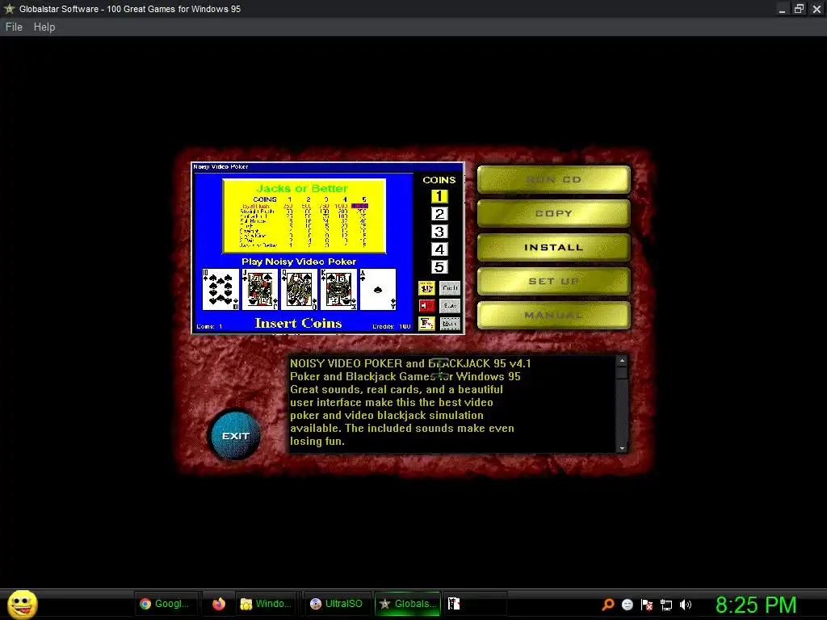Click the 'Insert Coins' text

pyautogui.click(x=298, y=323)
